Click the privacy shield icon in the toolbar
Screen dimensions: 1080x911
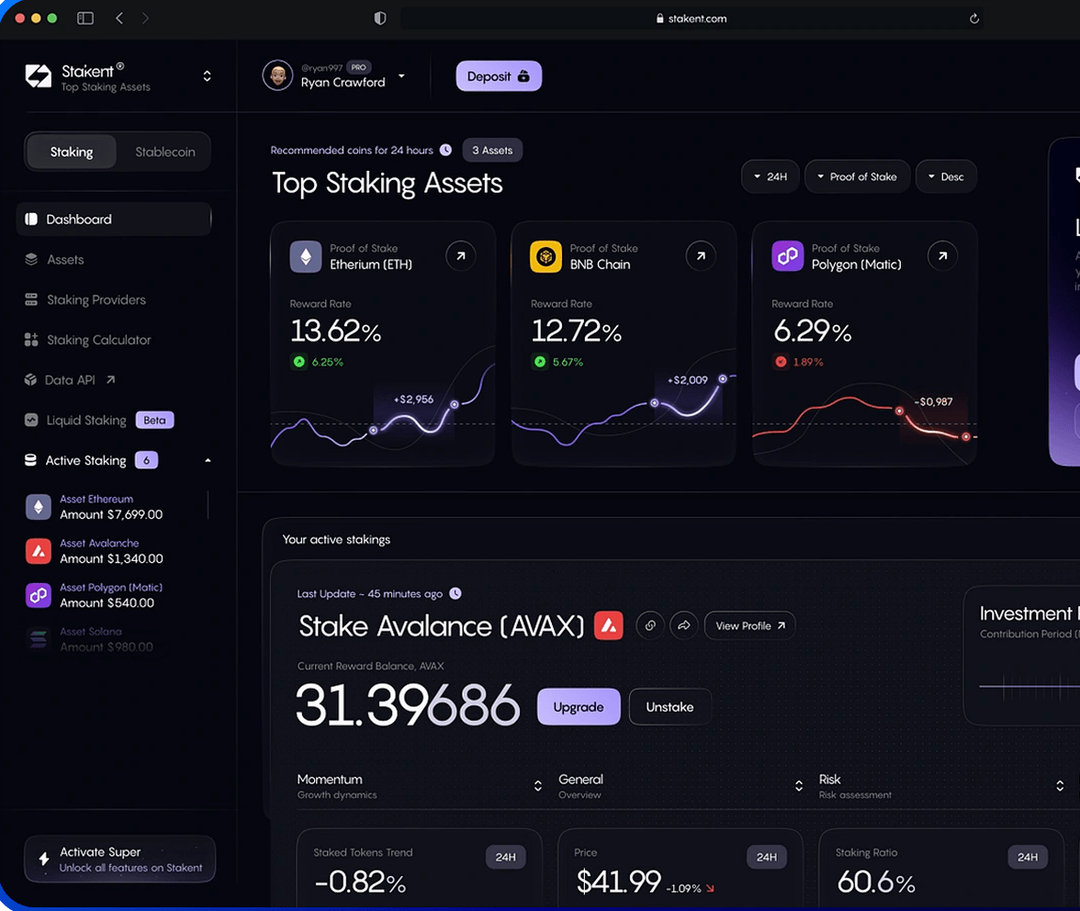click(x=379, y=17)
